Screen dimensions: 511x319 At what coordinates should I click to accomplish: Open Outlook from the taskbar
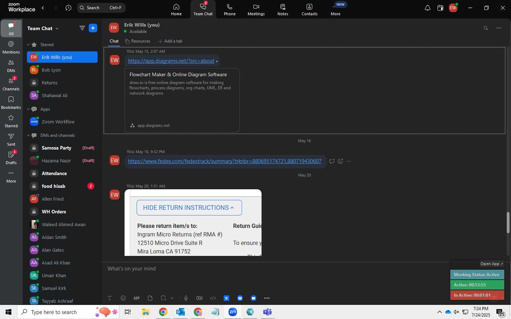[181, 312]
